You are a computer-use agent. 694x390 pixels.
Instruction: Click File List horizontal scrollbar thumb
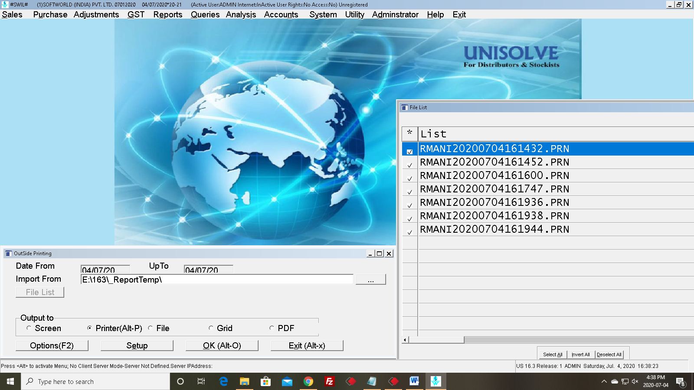[x=436, y=340]
